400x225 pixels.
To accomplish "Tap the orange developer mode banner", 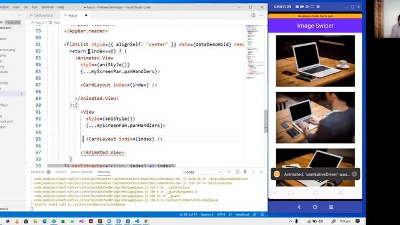I will pos(315,16).
